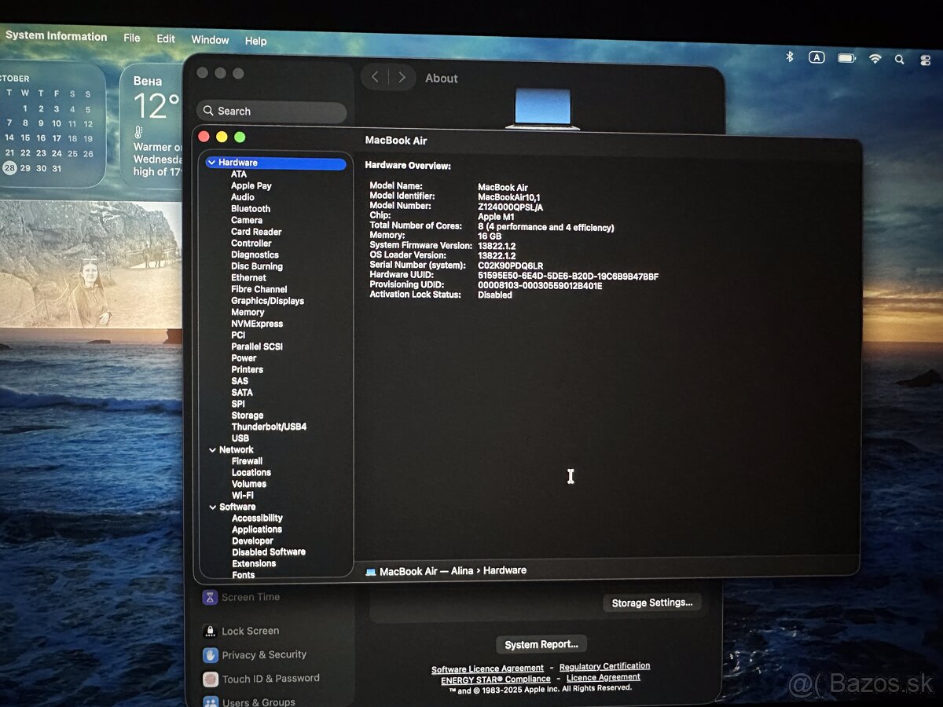943x707 pixels.
Task: Select Graphics/Displays in the sidebar
Action: coord(267,301)
